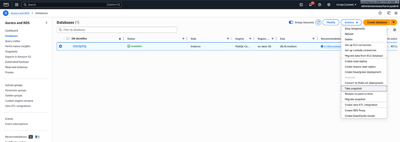400x142 pixels.
Task: Select Convert to Multi-AZ deployment
Action: click(x=364, y=83)
